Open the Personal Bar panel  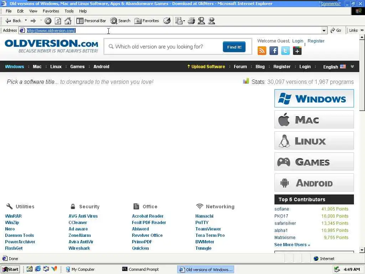91,21
